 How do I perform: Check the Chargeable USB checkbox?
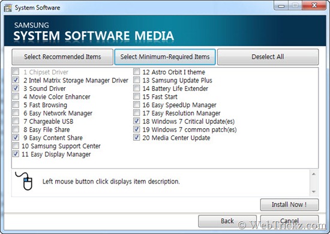click(x=16, y=121)
